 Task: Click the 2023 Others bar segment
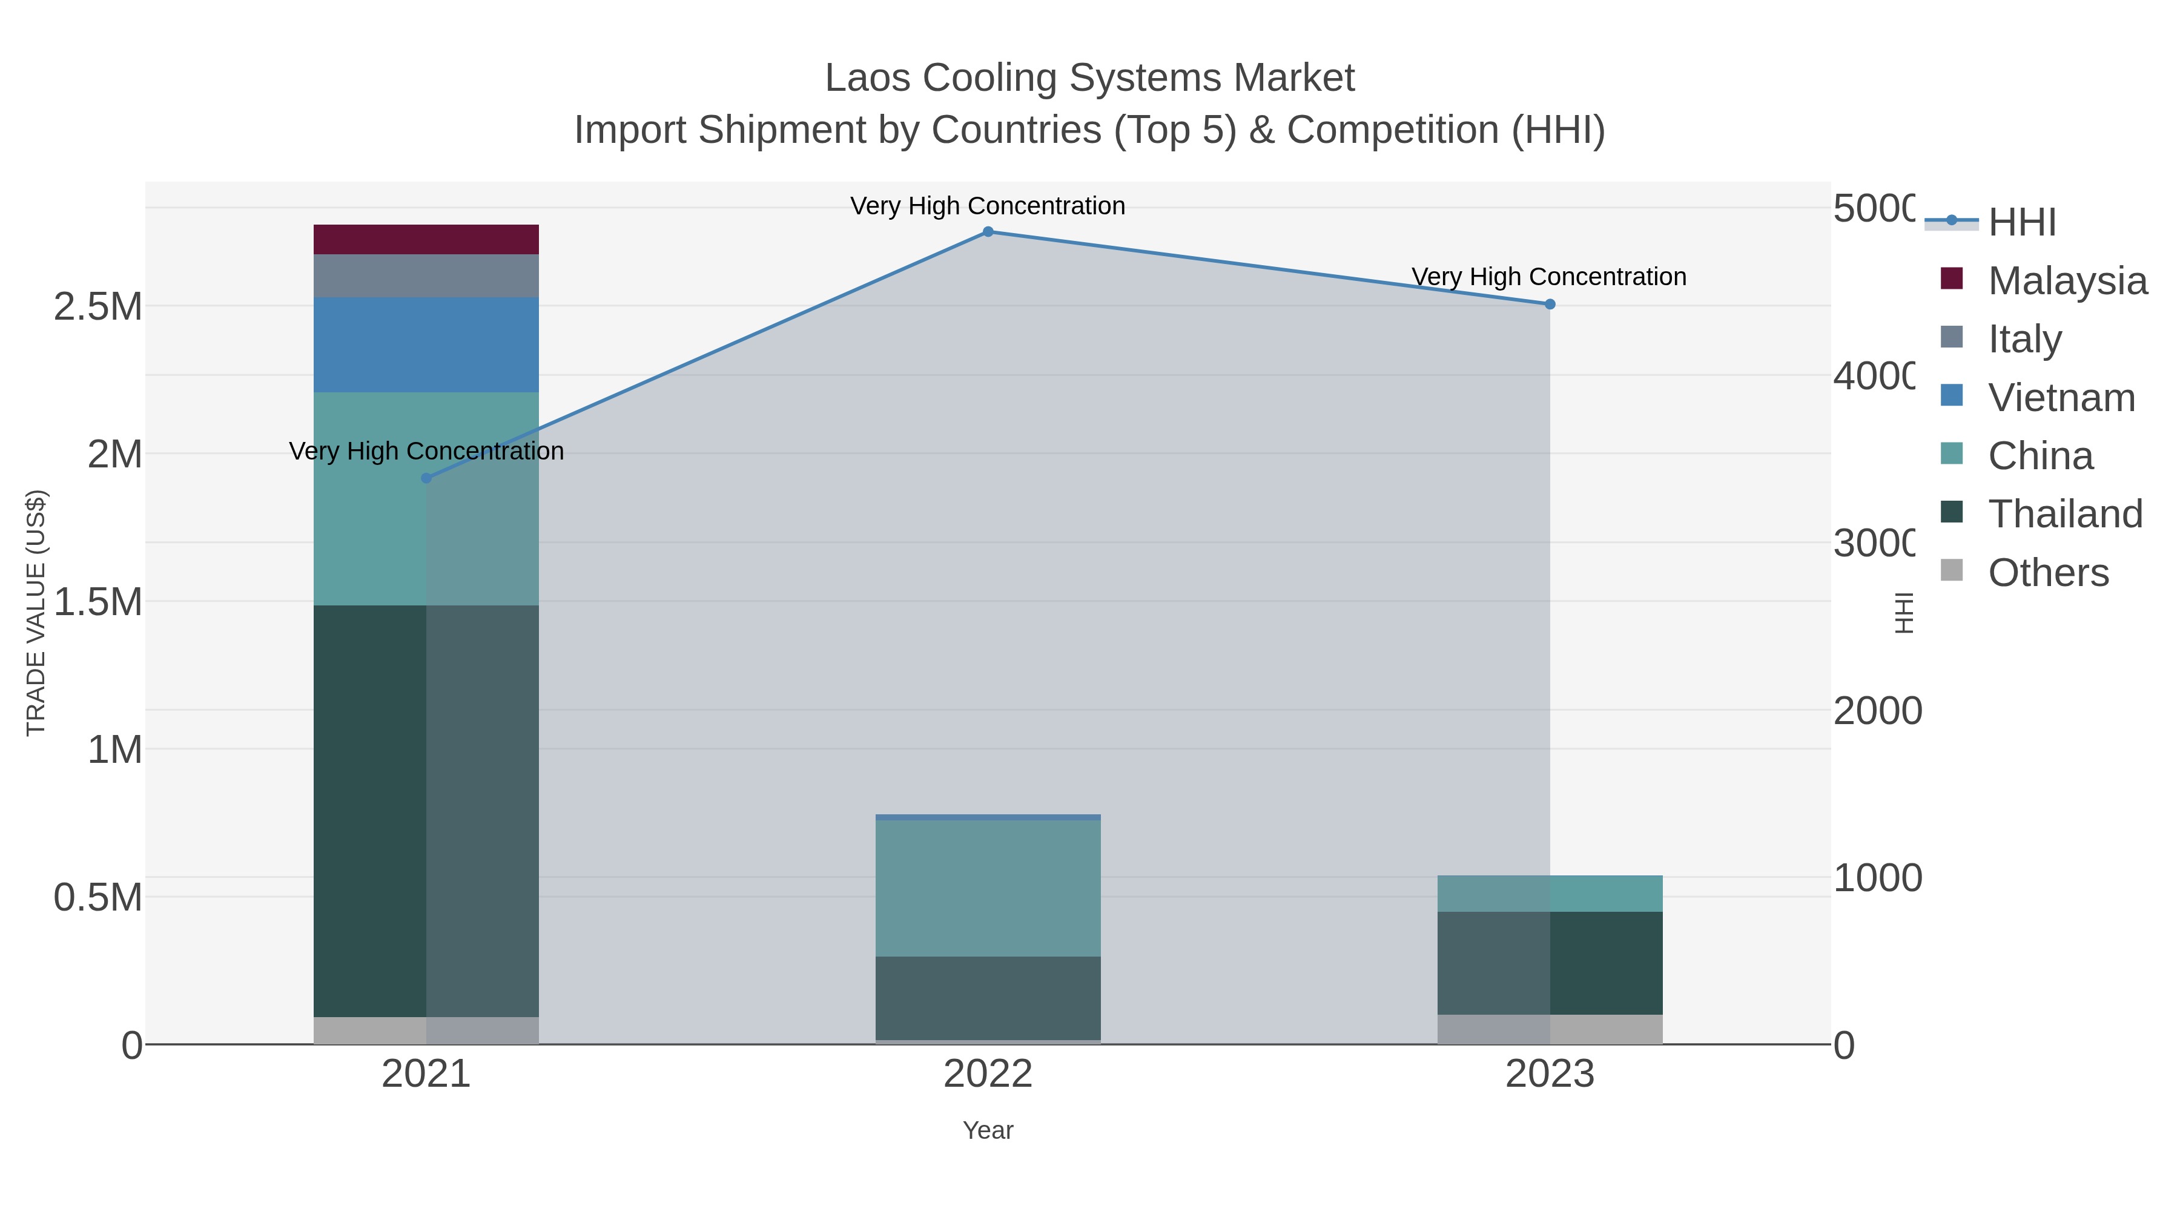pyautogui.click(x=1550, y=1029)
